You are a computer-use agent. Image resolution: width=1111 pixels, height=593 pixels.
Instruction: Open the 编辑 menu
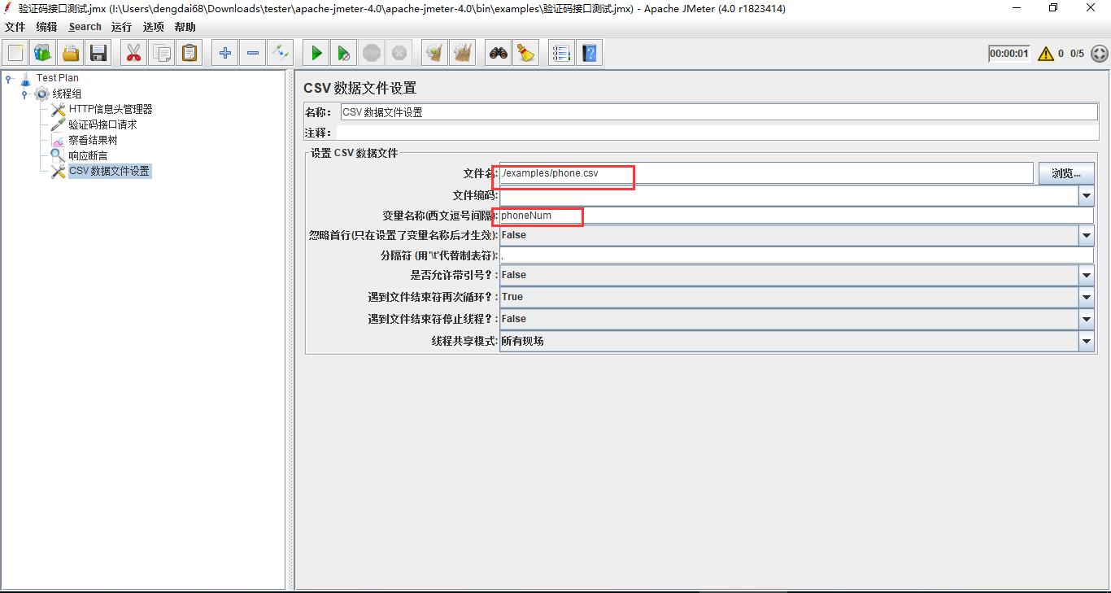(x=46, y=27)
